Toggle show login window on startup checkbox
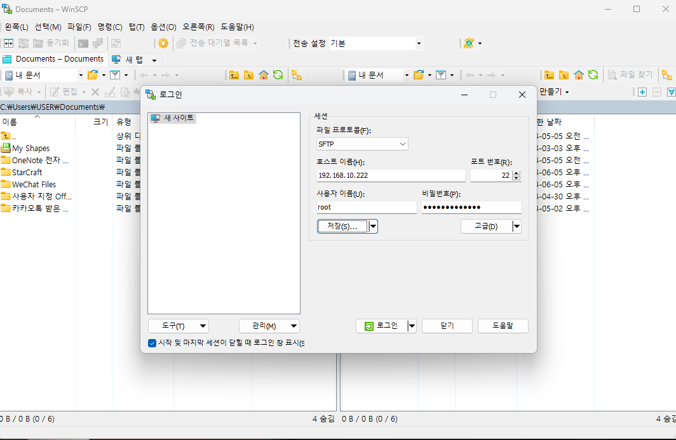The image size is (676, 440). (152, 343)
